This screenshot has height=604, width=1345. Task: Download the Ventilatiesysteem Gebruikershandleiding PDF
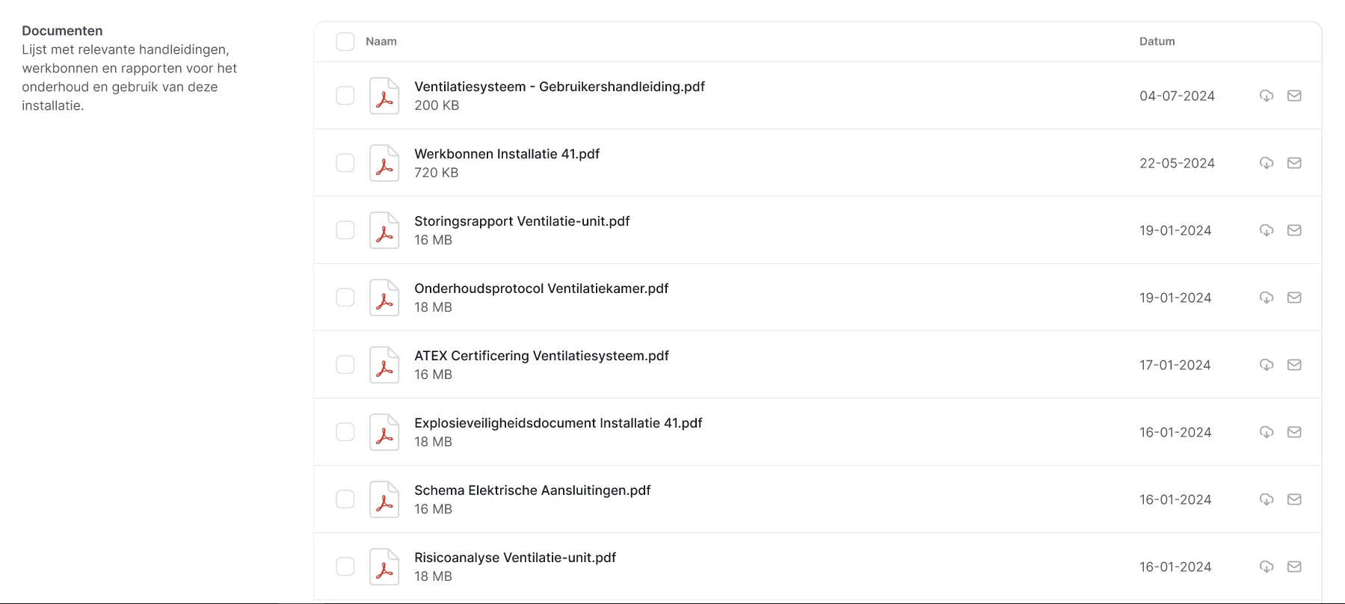point(1266,96)
